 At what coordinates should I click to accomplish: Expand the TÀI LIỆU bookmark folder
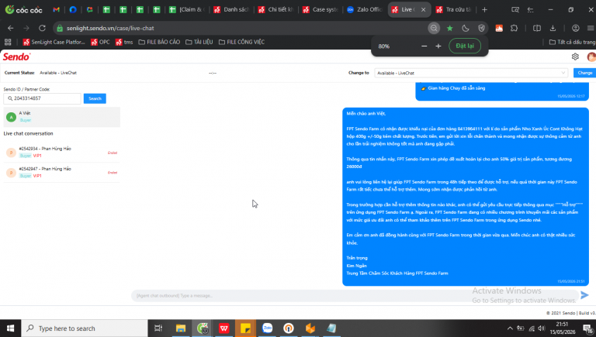point(199,42)
